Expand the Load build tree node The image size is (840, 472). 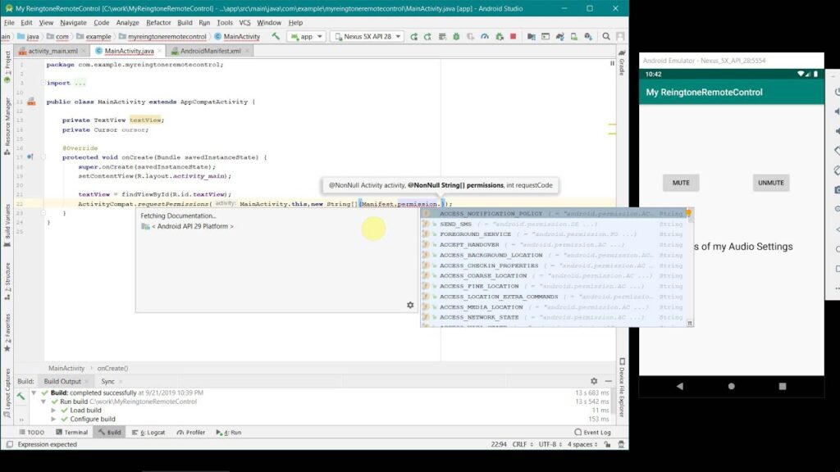coord(53,411)
